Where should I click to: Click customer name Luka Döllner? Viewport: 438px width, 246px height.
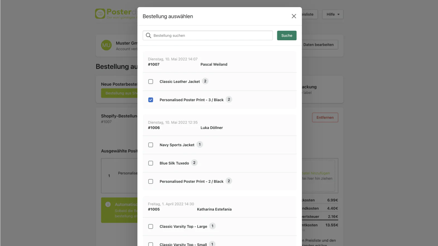[212, 128]
